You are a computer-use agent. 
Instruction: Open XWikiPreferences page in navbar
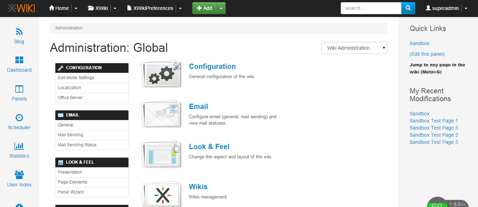click(150, 8)
